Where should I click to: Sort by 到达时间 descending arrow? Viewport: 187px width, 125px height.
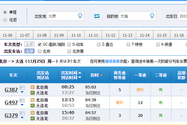coord(80,77)
